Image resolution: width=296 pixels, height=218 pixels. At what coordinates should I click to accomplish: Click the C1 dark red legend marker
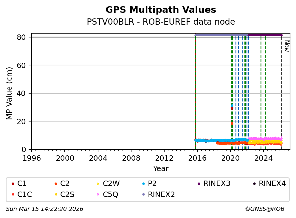point(13,184)
